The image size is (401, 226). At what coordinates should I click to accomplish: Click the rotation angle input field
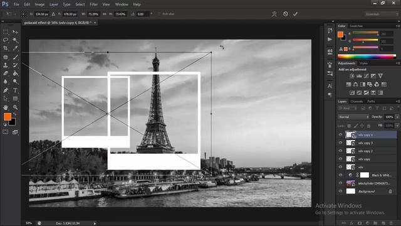[142, 14]
